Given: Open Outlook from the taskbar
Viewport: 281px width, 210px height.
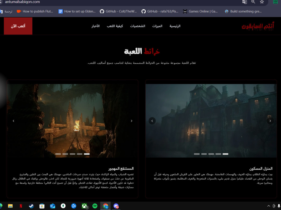Looking at the screenshot, I should 53,206.
